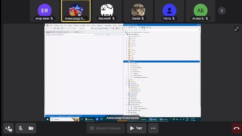Open Task View icon on shared taskbar
The image size is (242, 136).
pos(82,119)
